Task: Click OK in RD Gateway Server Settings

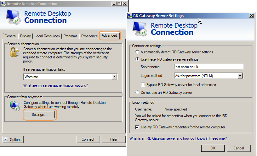Action: [213, 148]
